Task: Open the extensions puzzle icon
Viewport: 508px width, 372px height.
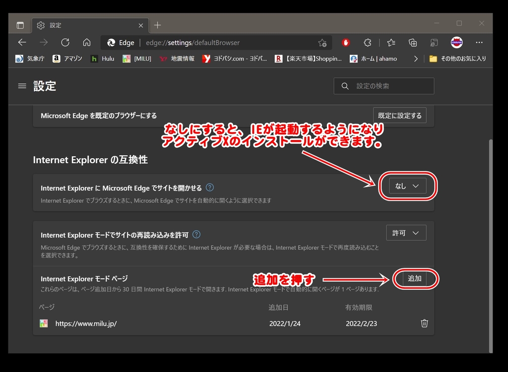Action: click(368, 43)
